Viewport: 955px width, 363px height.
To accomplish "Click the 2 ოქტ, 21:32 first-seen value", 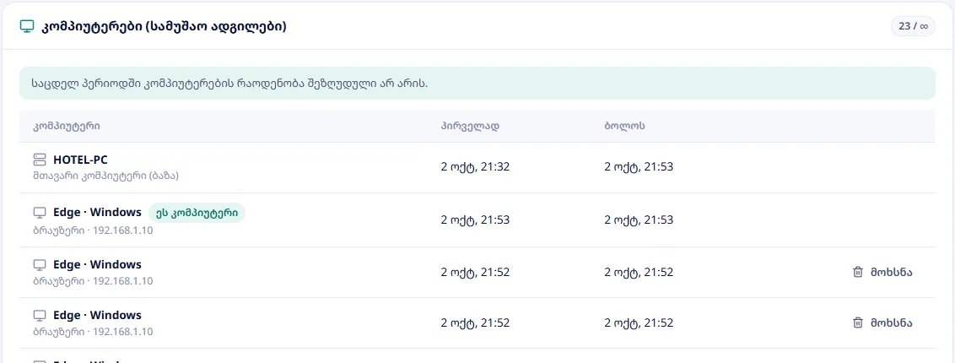I will click(475, 167).
